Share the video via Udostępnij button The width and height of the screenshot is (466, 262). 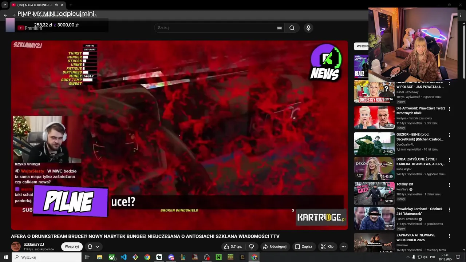[x=275, y=247]
